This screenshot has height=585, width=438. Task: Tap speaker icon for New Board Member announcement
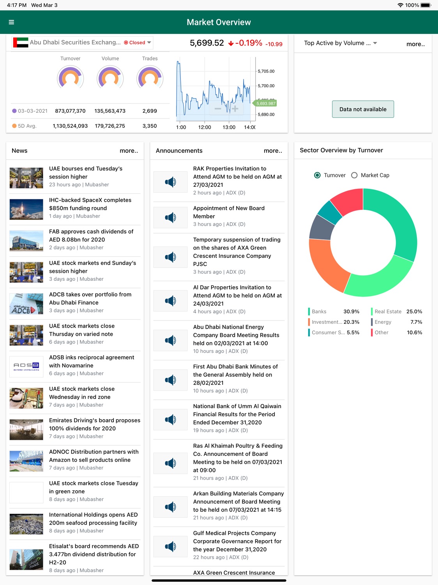point(171,217)
